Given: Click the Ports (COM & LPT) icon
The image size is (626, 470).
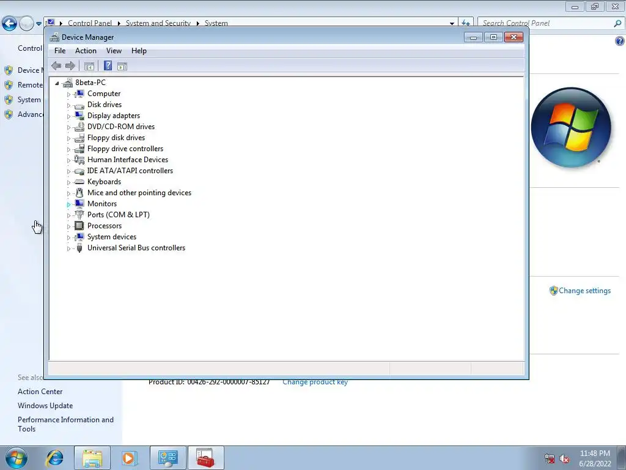Looking at the screenshot, I should click(79, 215).
